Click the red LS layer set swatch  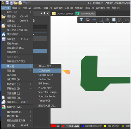coord(54,126)
